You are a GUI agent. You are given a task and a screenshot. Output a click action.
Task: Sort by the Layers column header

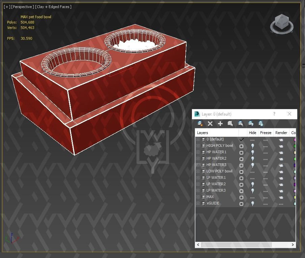pyautogui.click(x=217, y=133)
